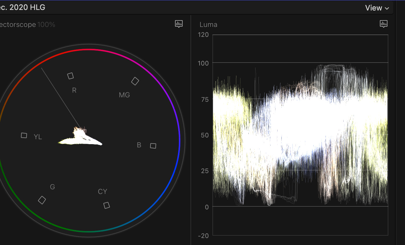Open the View dropdown menu
405x245 pixels.
coord(377,8)
